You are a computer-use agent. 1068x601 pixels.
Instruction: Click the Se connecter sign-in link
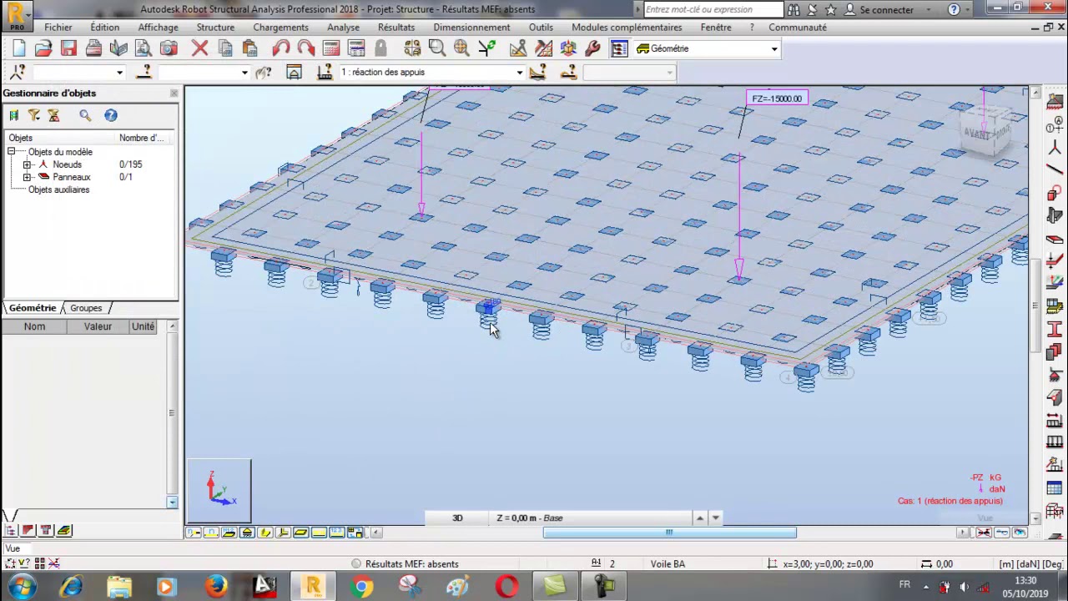coord(886,9)
